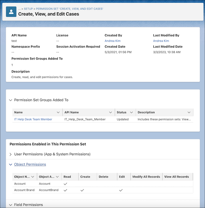Click the SETUP breadcrumb link
Screen dimensions: 205x208
pos(28,9)
